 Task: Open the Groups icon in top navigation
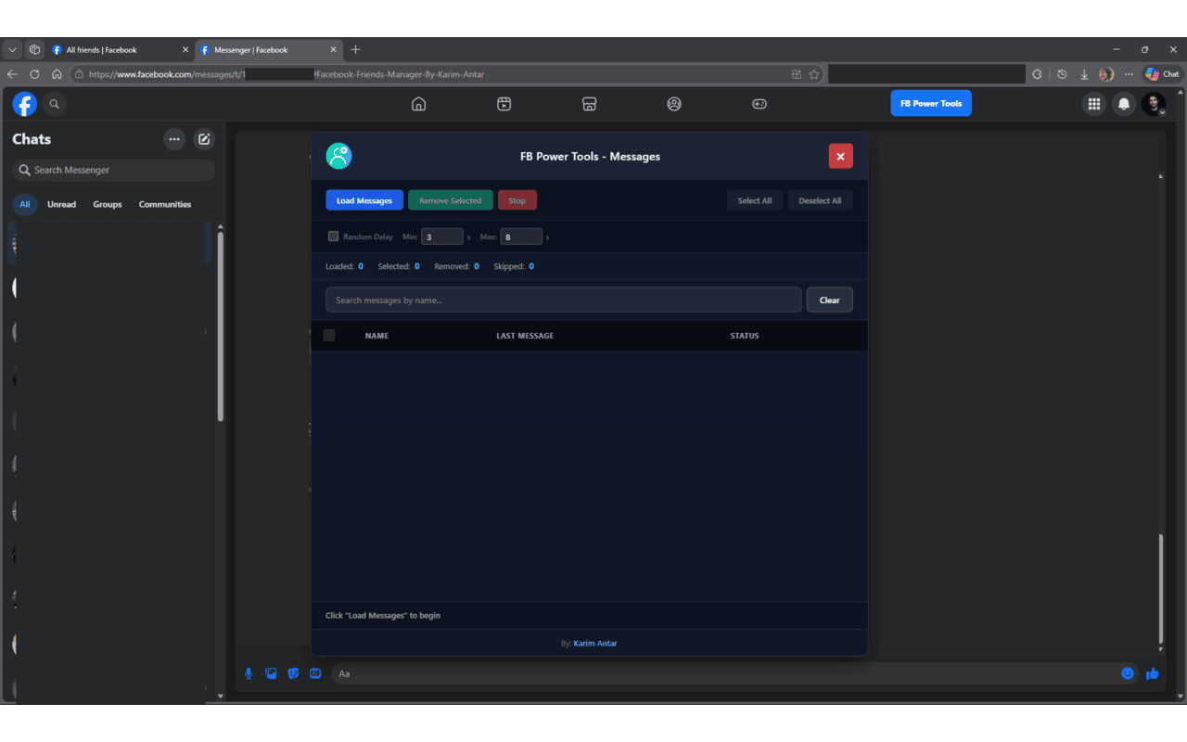[674, 104]
